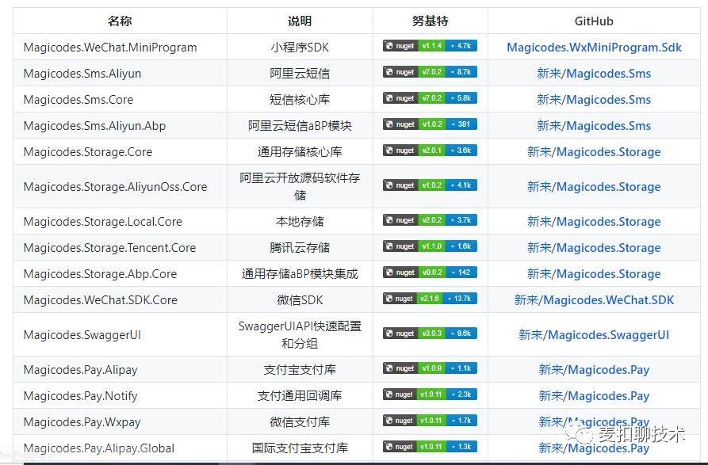Click the GitHub column header
The image size is (708, 465).
594,21
